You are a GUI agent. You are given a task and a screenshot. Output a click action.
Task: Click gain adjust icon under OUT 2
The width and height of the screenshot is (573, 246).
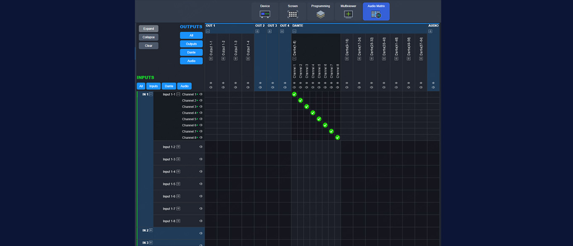(260, 83)
